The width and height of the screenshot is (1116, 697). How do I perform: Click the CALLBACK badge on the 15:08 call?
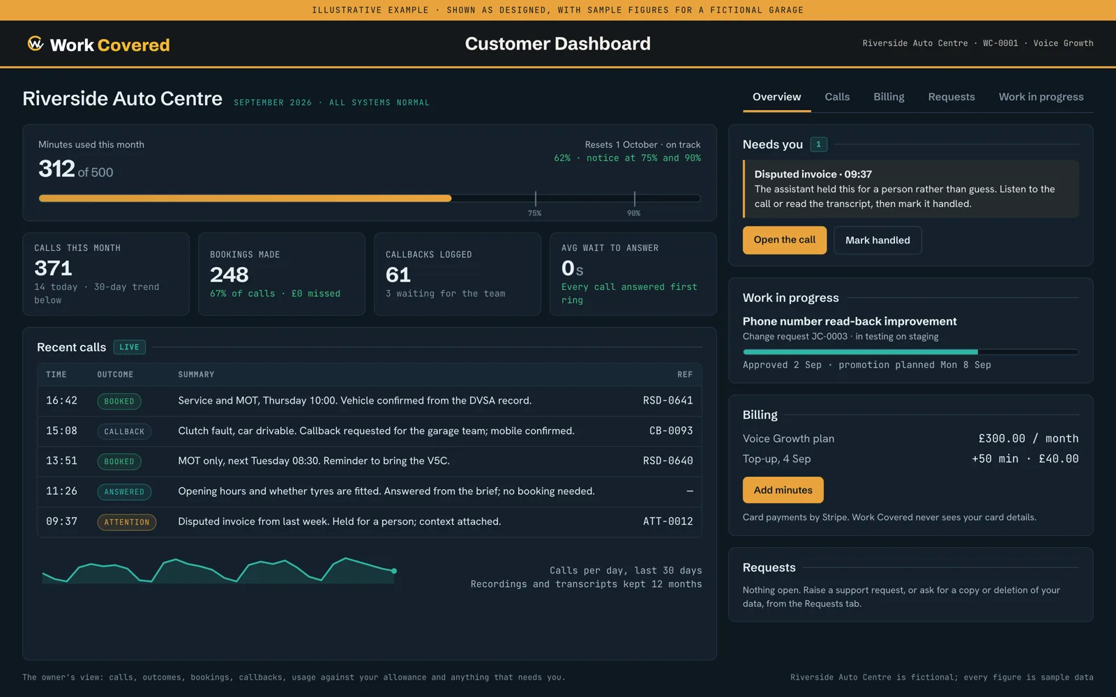124,431
